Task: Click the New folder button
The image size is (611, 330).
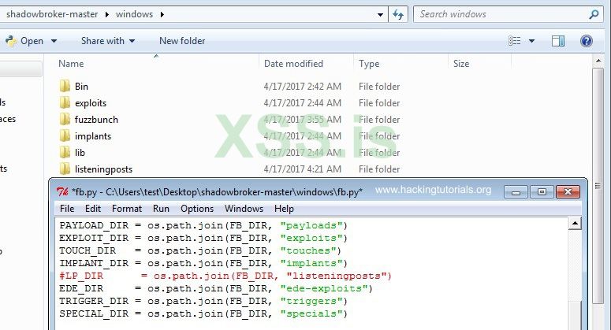Action: 182,41
